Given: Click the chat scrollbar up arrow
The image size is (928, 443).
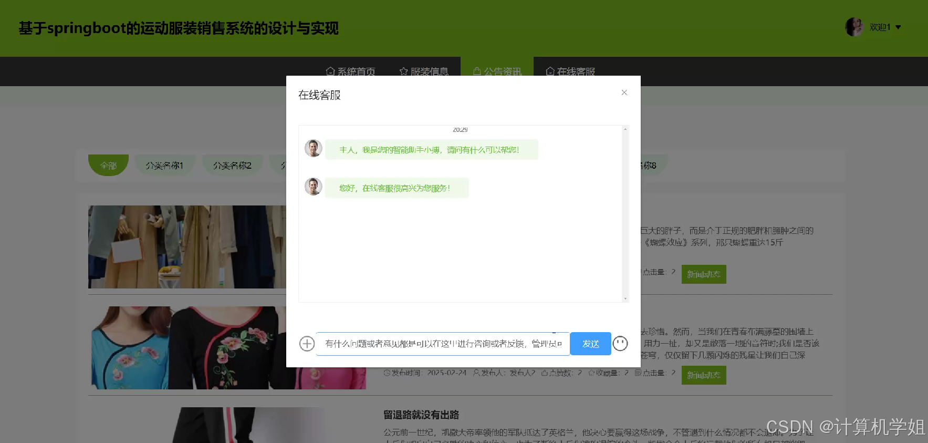Looking at the screenshot, I should (x=625, y=129).
